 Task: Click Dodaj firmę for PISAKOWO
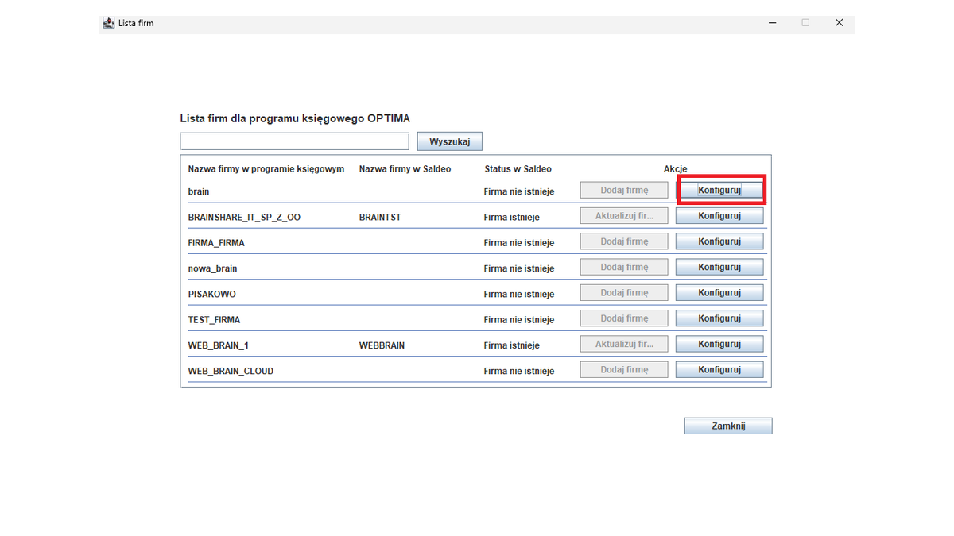click(x=624, y=293)
